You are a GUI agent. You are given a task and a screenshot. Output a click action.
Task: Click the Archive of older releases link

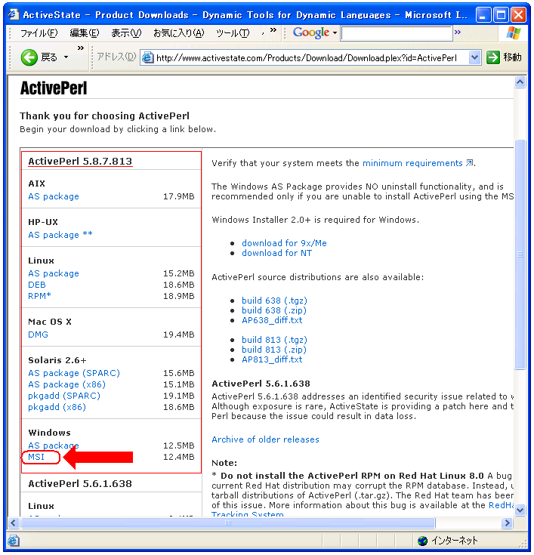(265, 439)
